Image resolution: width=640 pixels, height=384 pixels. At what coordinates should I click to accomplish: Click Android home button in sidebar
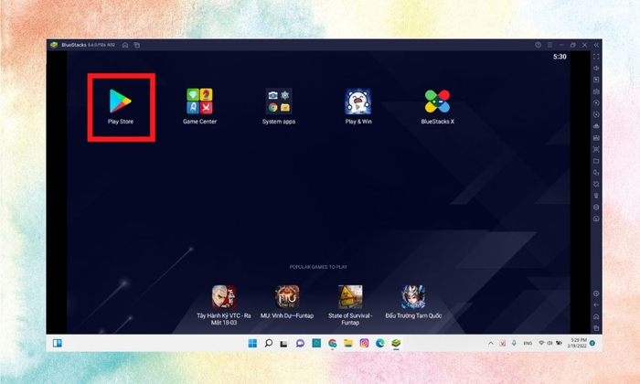596,316
